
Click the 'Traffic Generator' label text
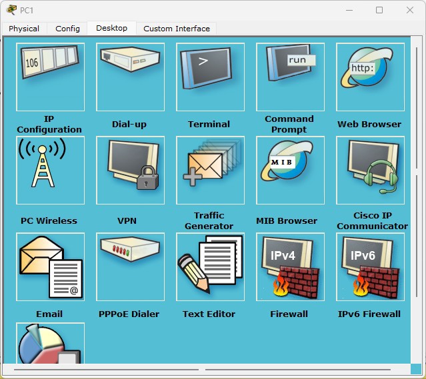(209, 220)
